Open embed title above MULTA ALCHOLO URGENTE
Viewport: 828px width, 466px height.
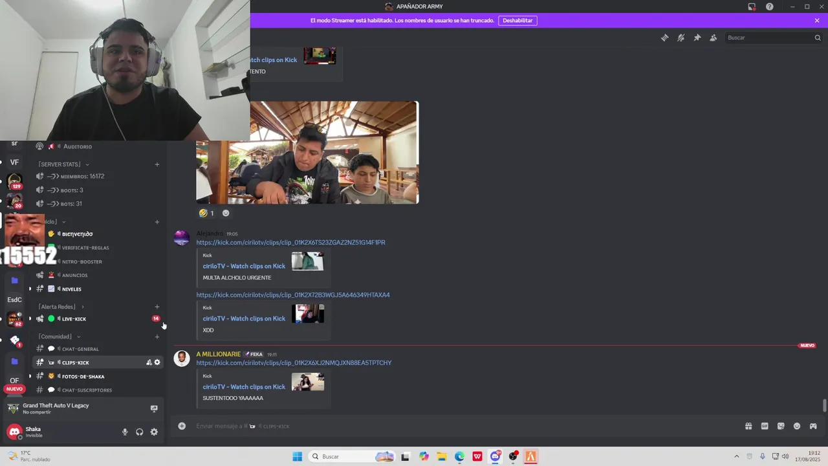tap(244, 266)
